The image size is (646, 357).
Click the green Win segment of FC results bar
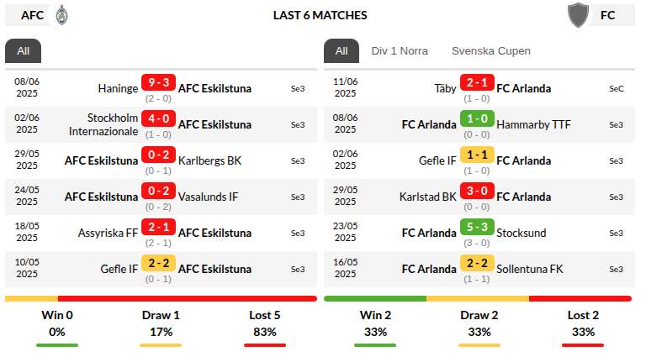click(375, 298)
